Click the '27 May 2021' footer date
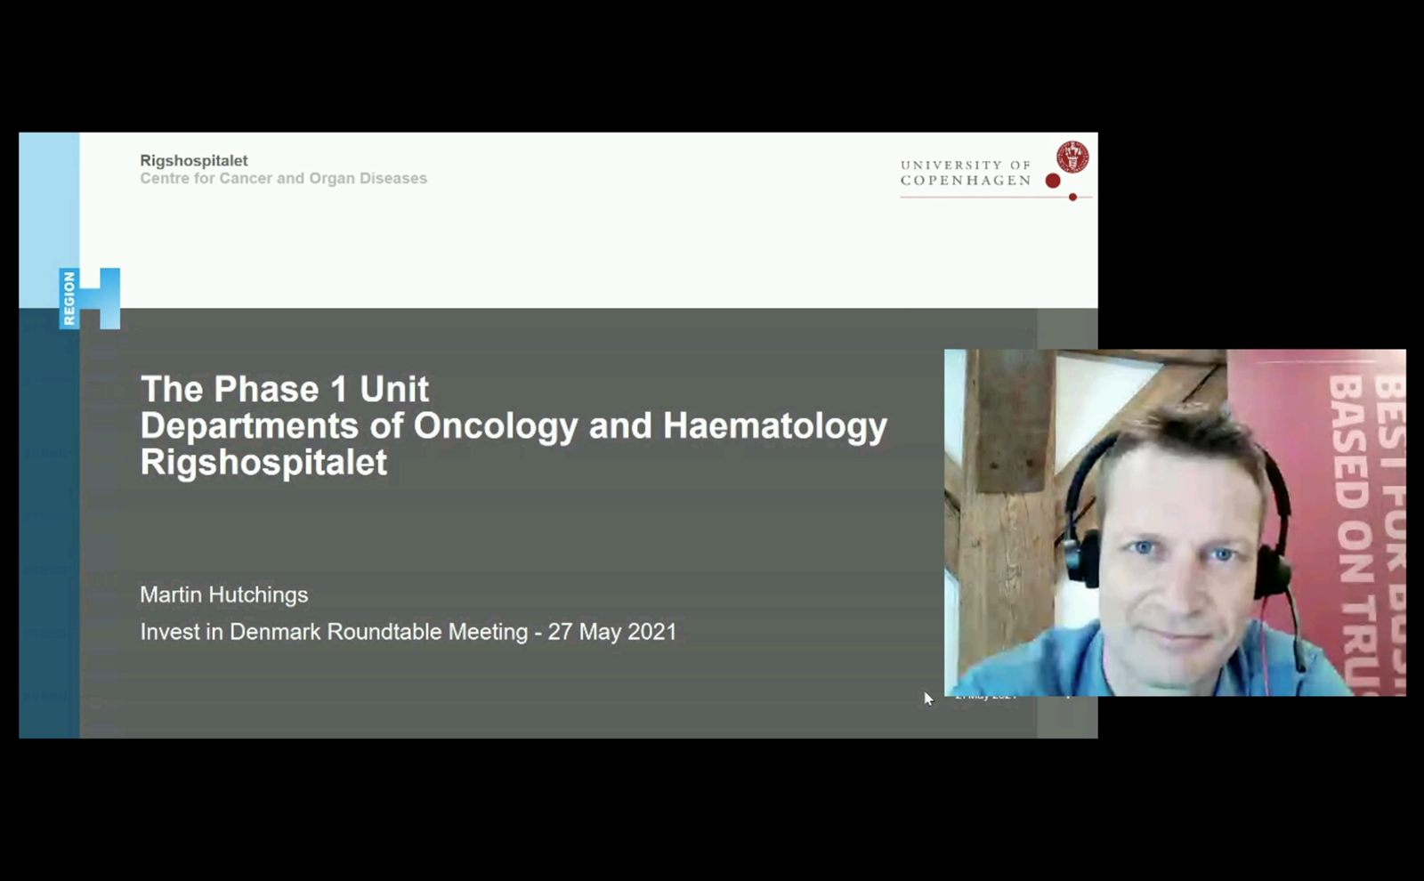The height and width of the screenshot is (881, 1424). tap(985, 698)
